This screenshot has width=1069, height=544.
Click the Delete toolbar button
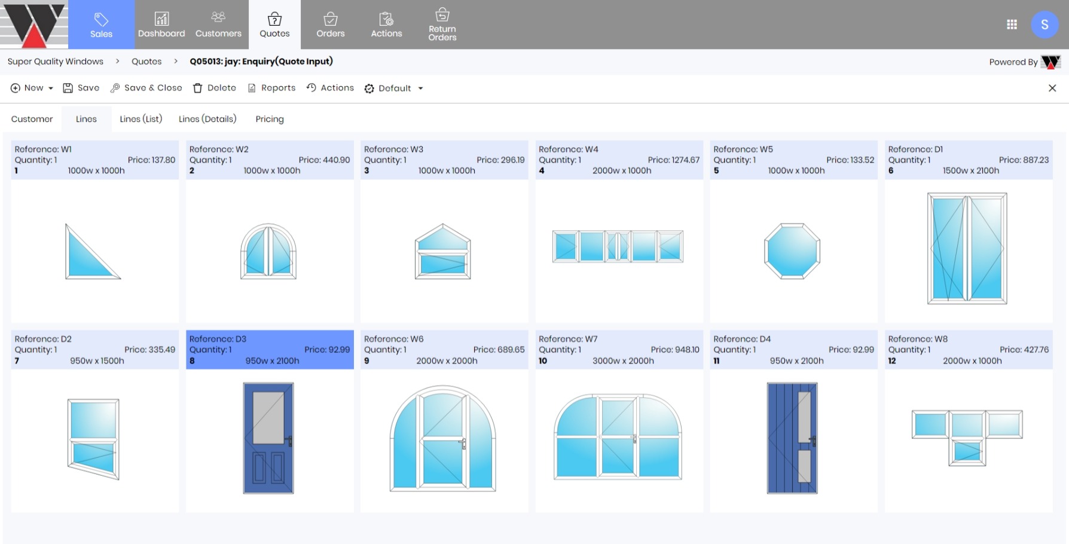[215, 88]
